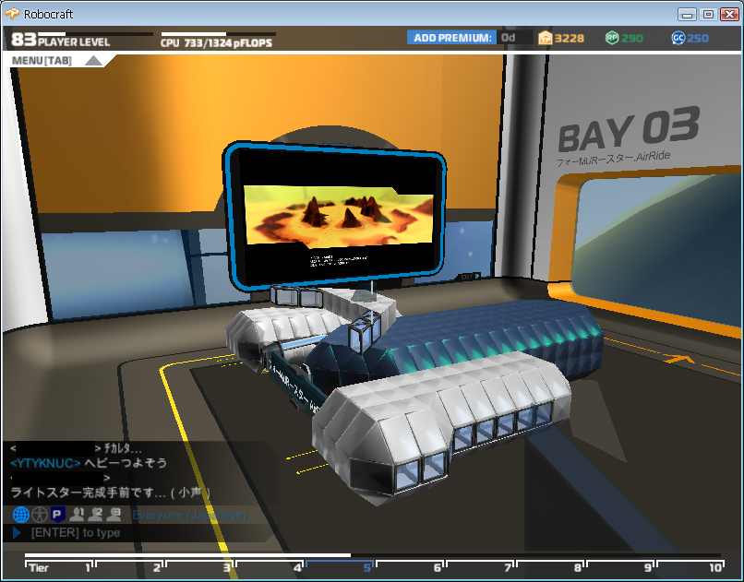This screenshot has height=582, width=744.
Task: Click the 83 PLAYER LEVEL indicator
Action: (x=60, y=41)
